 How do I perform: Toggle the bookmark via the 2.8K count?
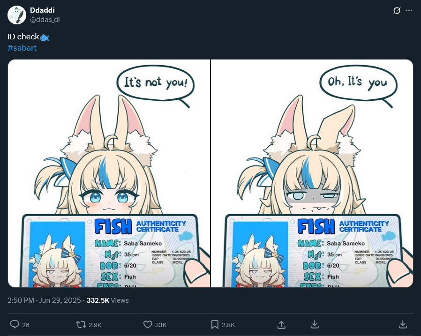click(228, 325)
